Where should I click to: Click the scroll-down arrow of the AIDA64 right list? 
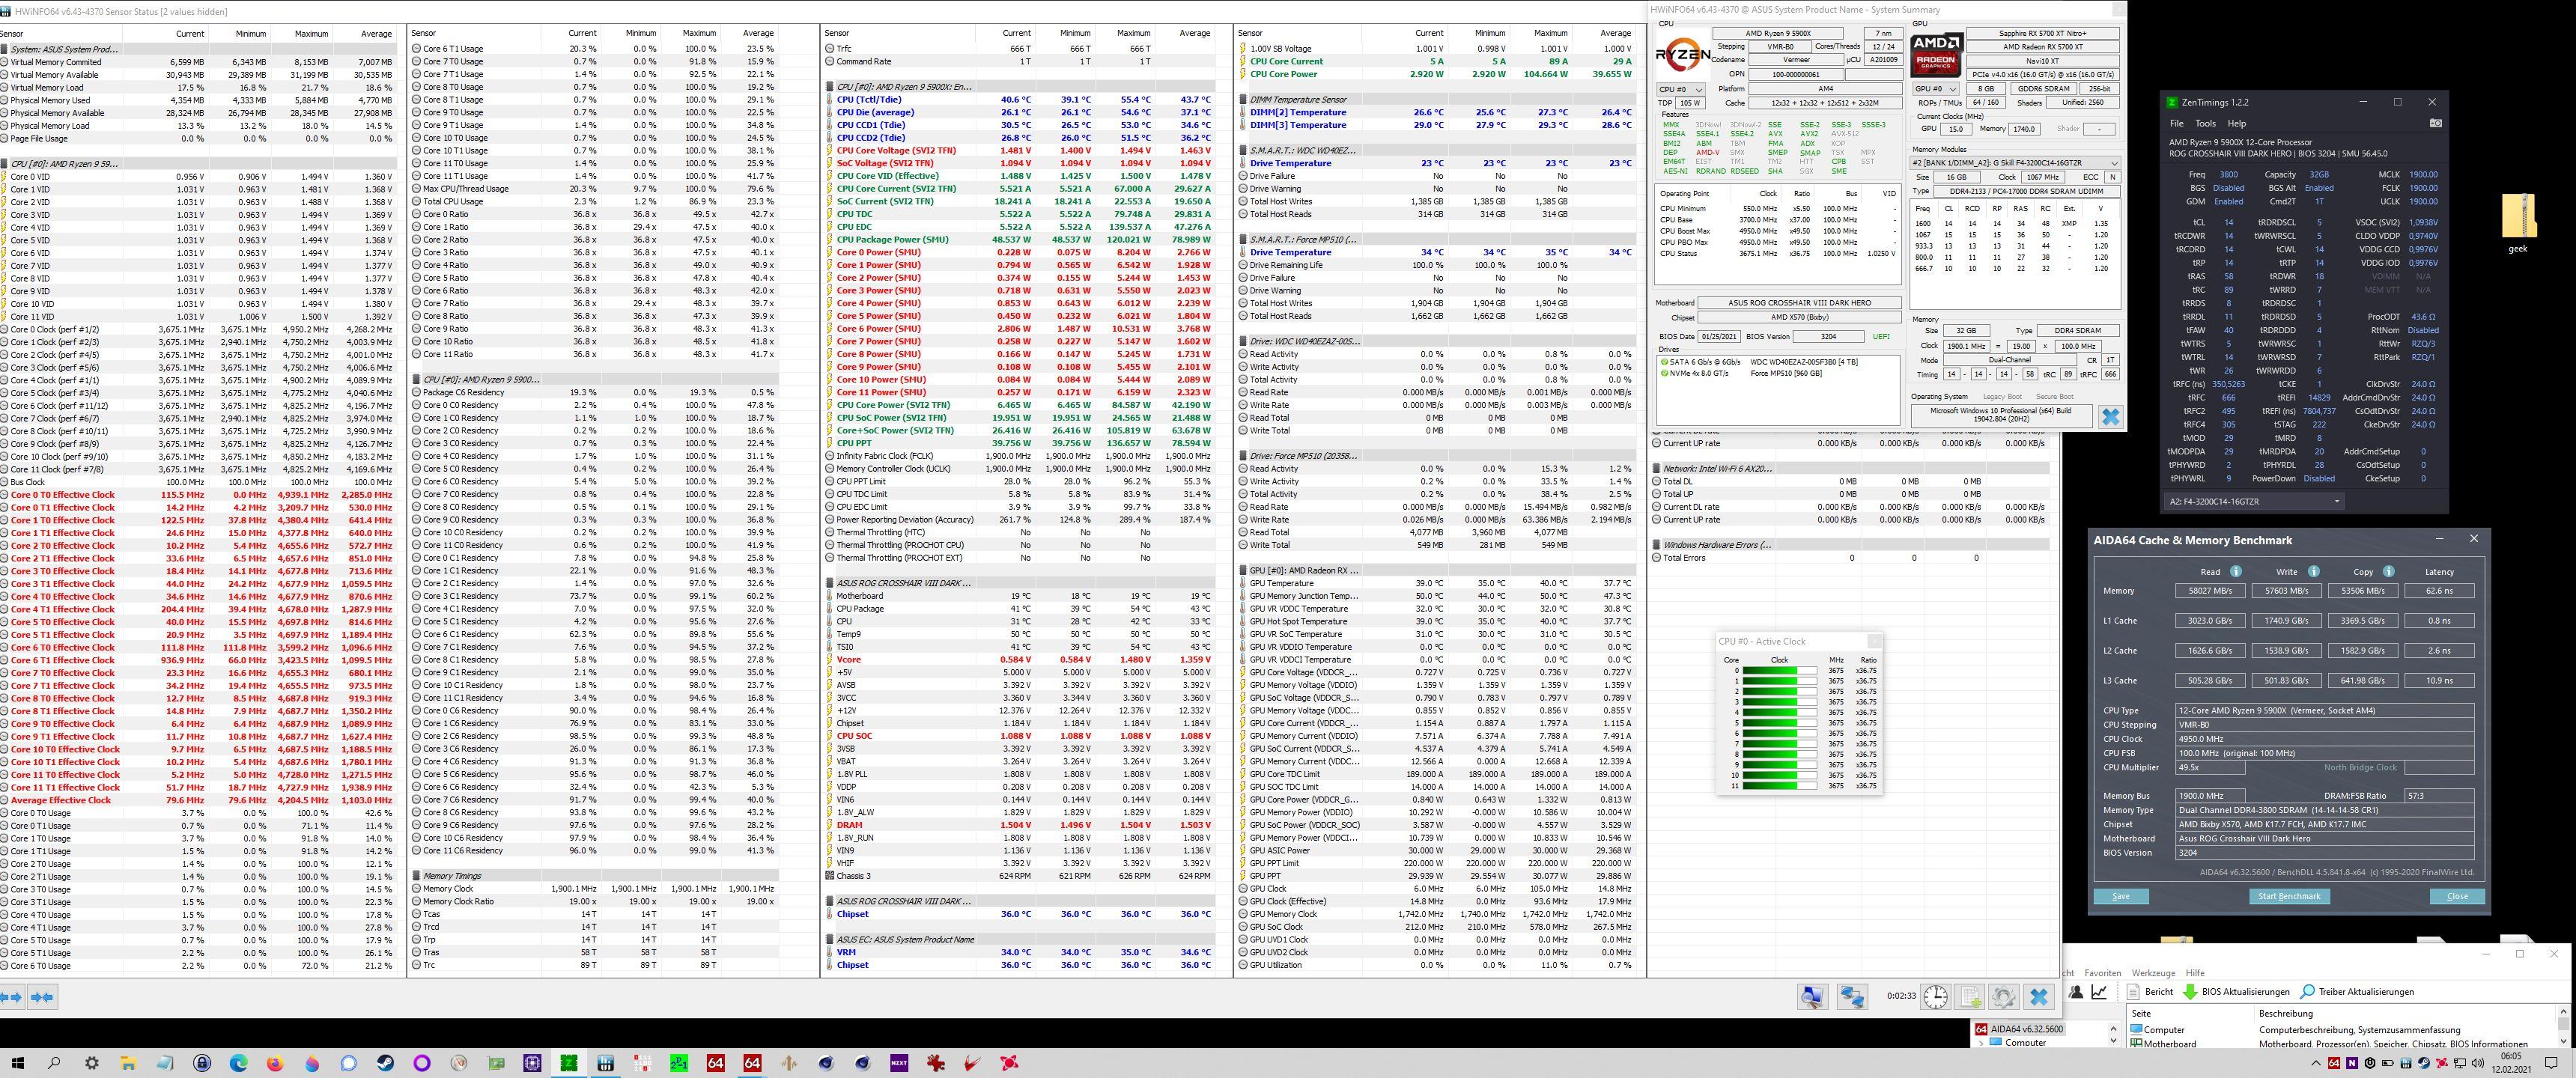pos(2564,1041)
